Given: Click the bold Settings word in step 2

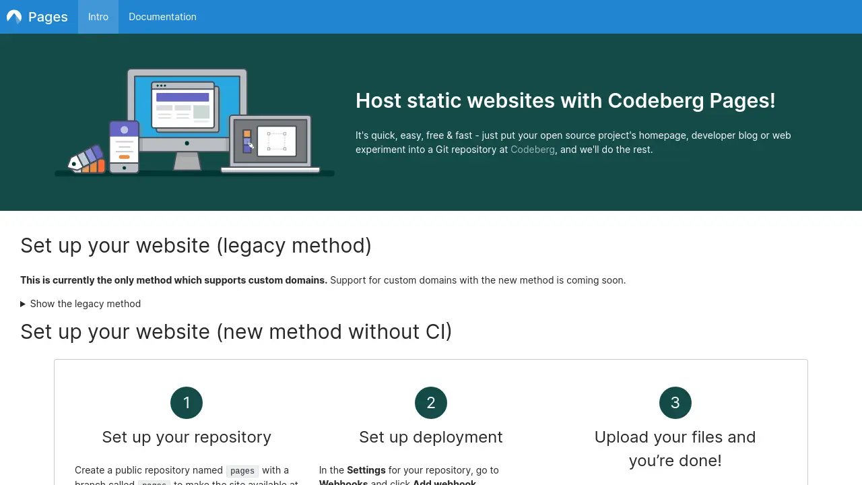Looking at the screenshot, I should click(366, 470).
